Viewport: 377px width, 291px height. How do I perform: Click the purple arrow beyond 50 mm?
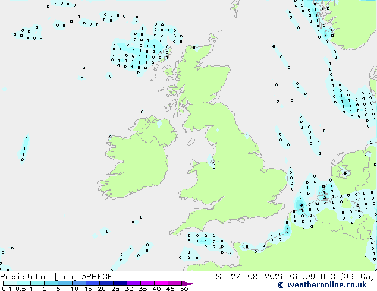tap(188, 283)
